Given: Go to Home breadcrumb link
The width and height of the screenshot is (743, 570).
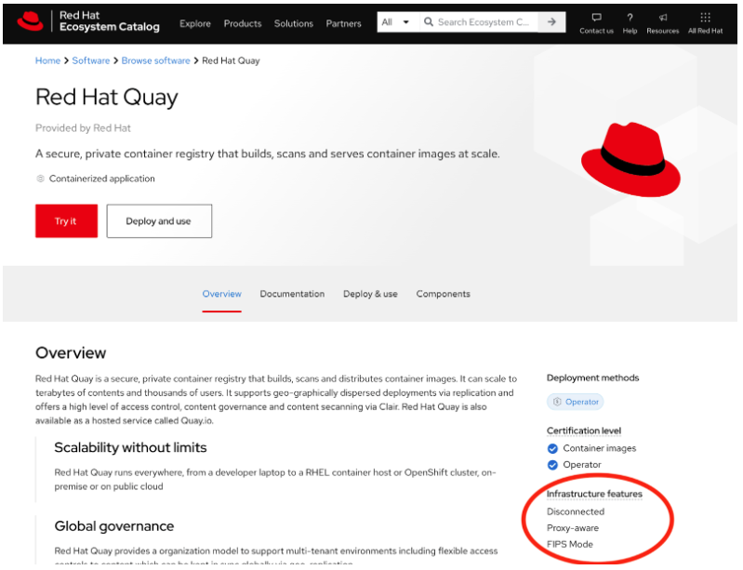Looking at the screenshot, I should click(x=47, y=60).
